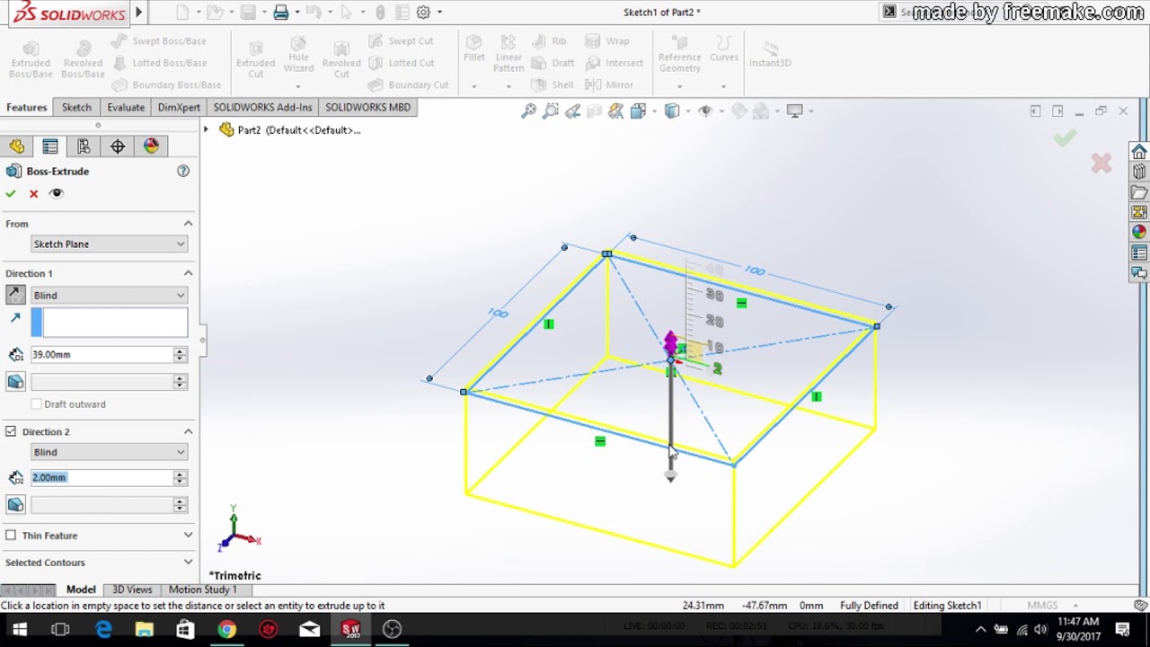Enable the Thin Feature checkbox

(x=11, y=536)
